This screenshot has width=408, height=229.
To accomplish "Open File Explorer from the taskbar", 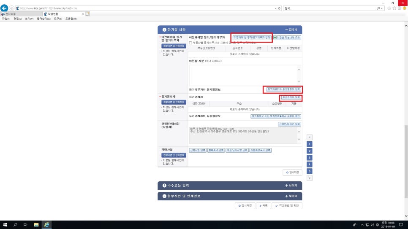I will click(36, 225).
